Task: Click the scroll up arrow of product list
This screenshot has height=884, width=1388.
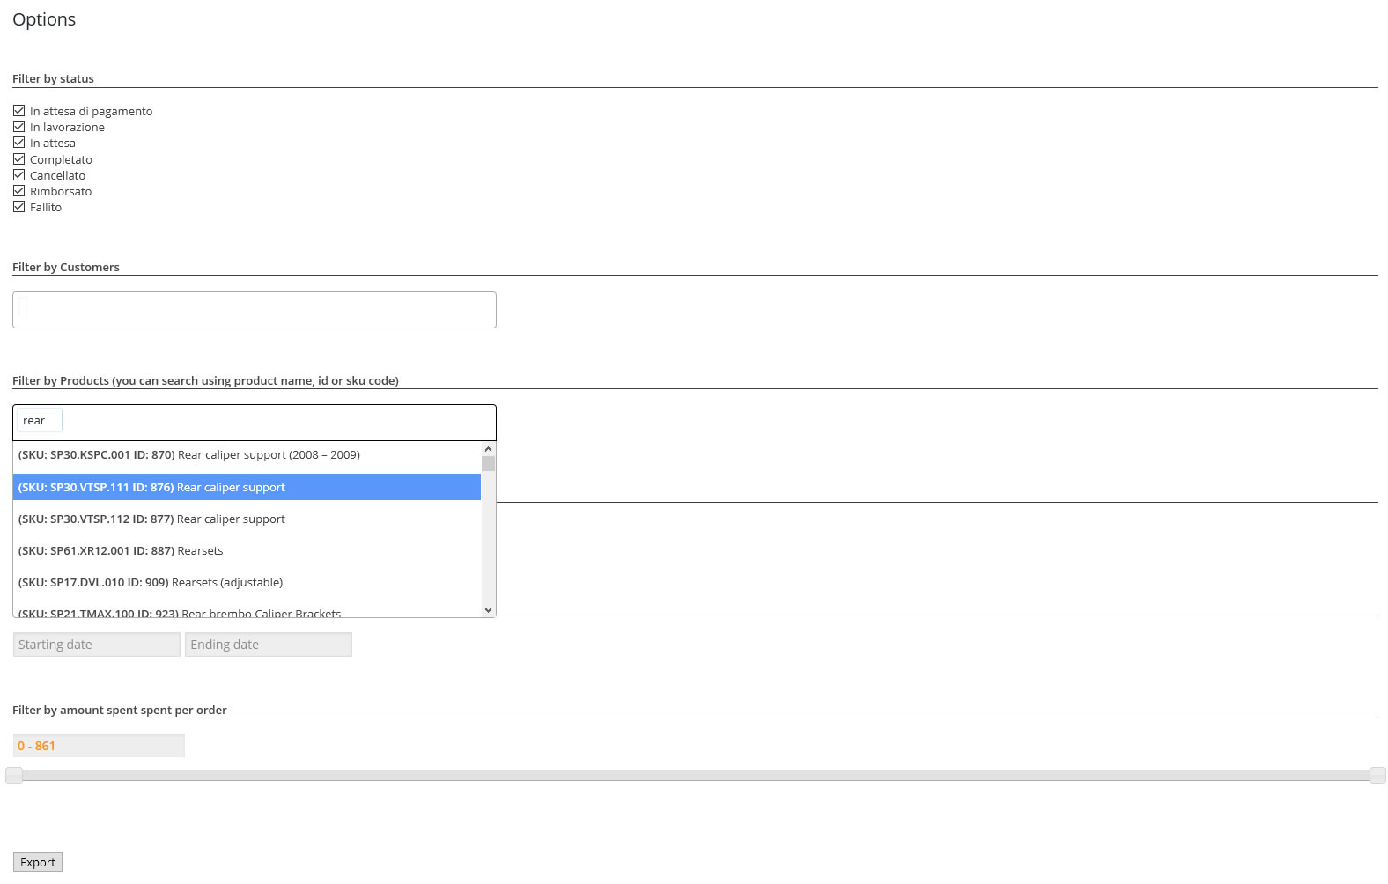Action: point(488,449)
